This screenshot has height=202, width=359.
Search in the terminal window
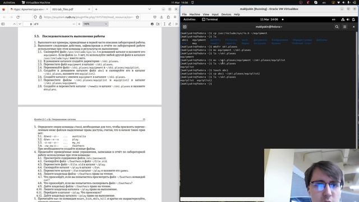[x=337, y=27]
